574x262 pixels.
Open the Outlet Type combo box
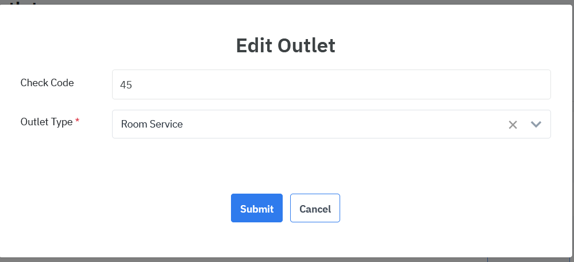pyautogui.click(x=310, y=124)
